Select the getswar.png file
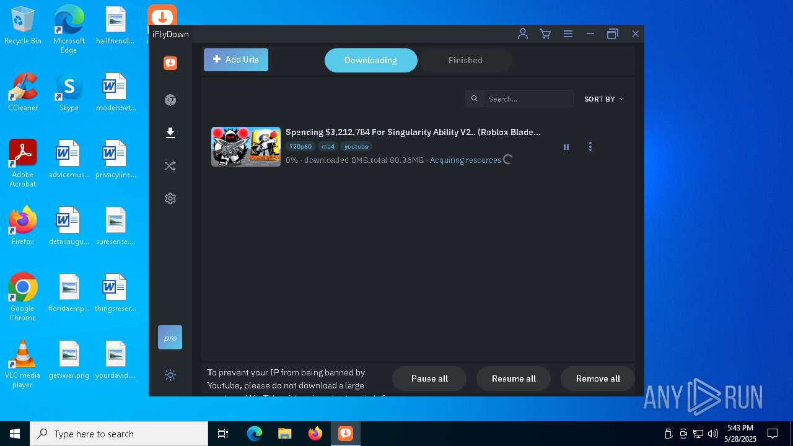The width and height of the screenshot is (793, 446). click(x=69, y=361)
